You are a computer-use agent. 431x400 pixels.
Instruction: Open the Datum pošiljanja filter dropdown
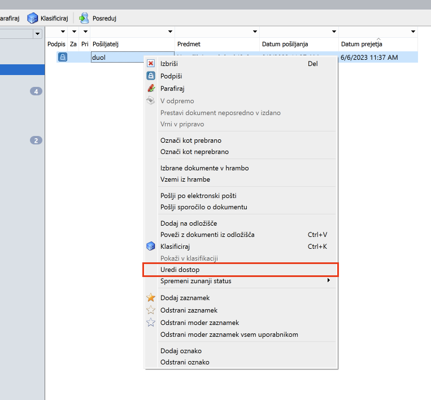334,32
